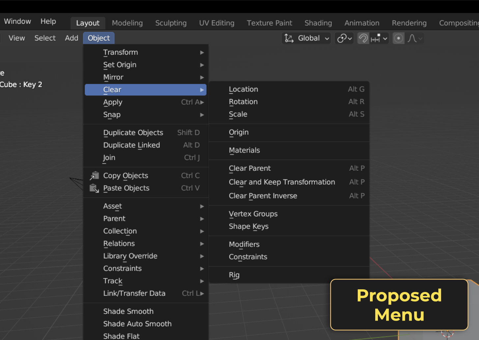Choose Paste Objects from the Object menu
Image resolution: width=479 pixels, height=340 pixels.
146,188
